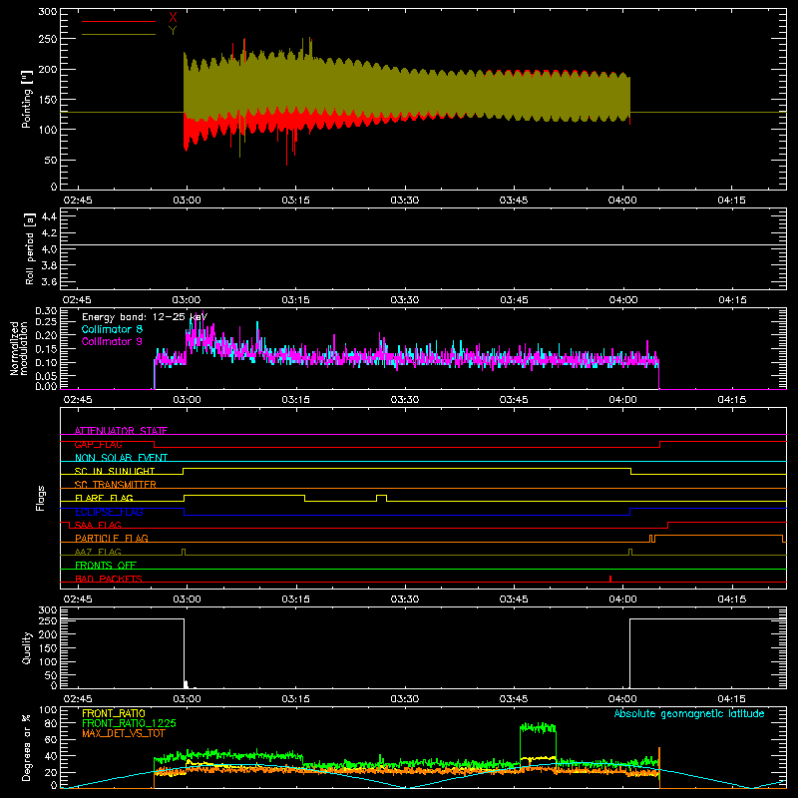This screenshot has width=798, height=798.
Task: Click the 'Quality' axis title
Action: 27,648
